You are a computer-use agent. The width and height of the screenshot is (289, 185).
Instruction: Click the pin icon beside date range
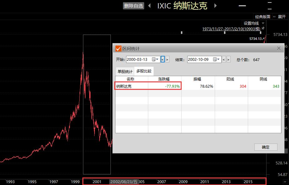[x=263, y=28]
